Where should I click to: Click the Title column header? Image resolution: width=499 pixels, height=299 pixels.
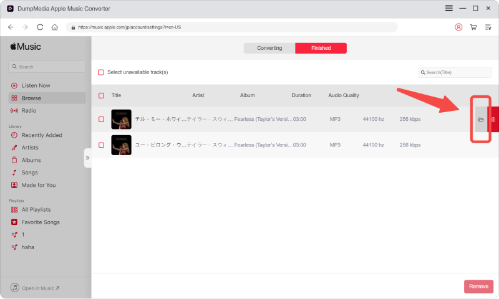116,96
